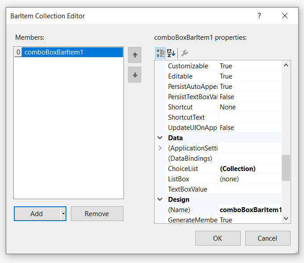Click the Property Pages wrench icon

coord(184,53)
